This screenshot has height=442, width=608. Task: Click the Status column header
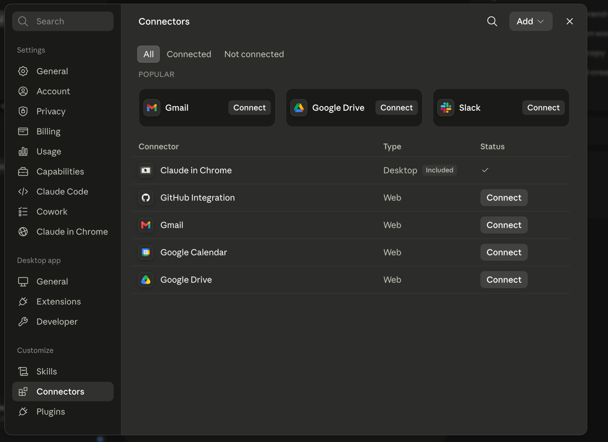pos(492,147)
